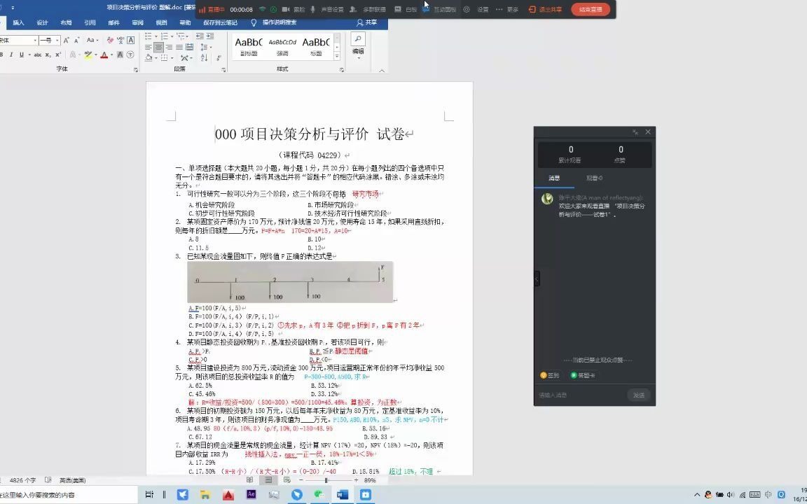The height and width of the screenshot is (504, 807).
Task: Click the 签到 button in chat panel
Action: [x=550, y=375]
